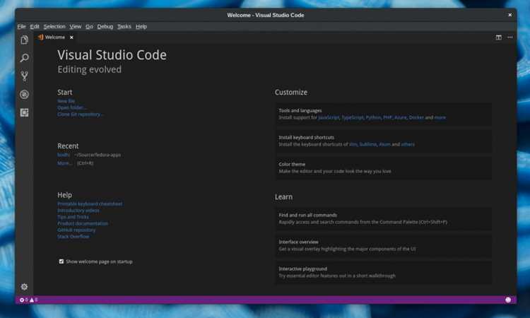530x318 pixels.
Task: Install JavaScript support link
Action: point(329,117)
